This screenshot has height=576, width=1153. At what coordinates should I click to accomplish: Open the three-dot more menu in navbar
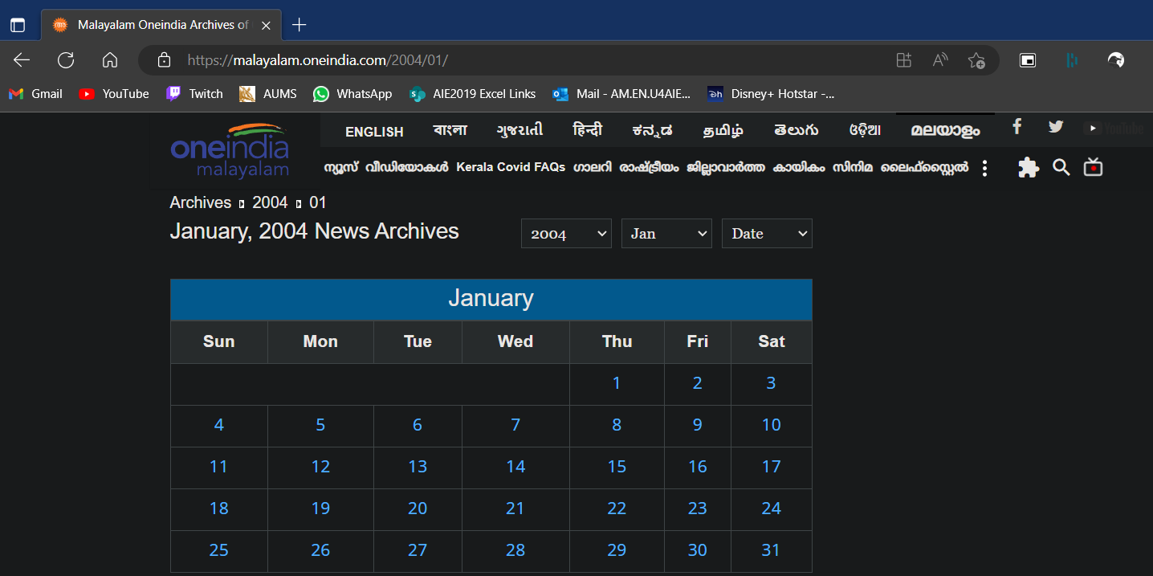click(984, 167)
